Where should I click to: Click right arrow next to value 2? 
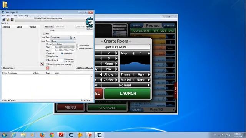(116, 53)
